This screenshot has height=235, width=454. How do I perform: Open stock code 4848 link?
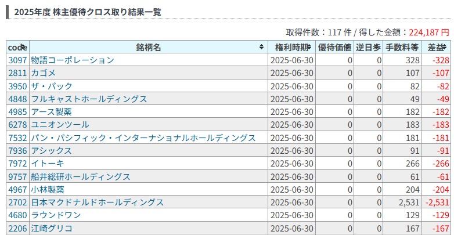point(17,99)
